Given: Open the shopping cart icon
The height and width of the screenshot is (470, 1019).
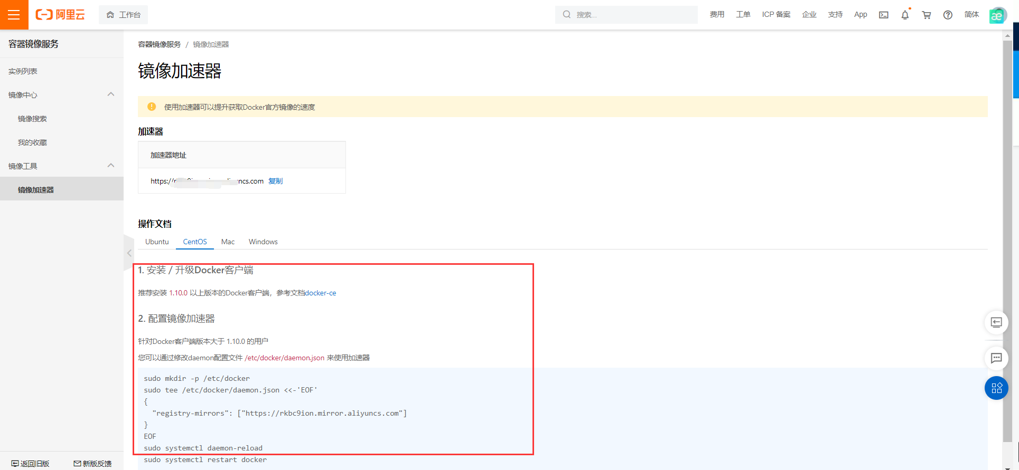Looking at the screenshot, I should click(x=927, y=15).
